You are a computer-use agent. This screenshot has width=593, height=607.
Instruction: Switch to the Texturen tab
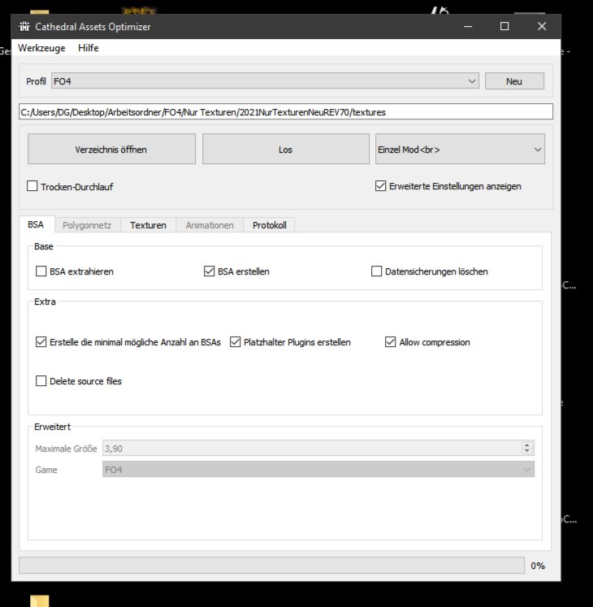point(148,225)
